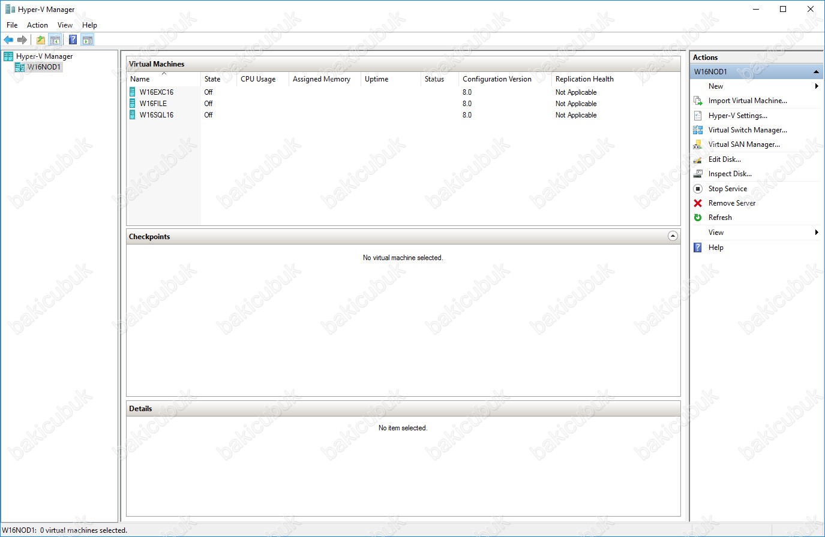Click the W16NOD1 server icon in tree

20,67
